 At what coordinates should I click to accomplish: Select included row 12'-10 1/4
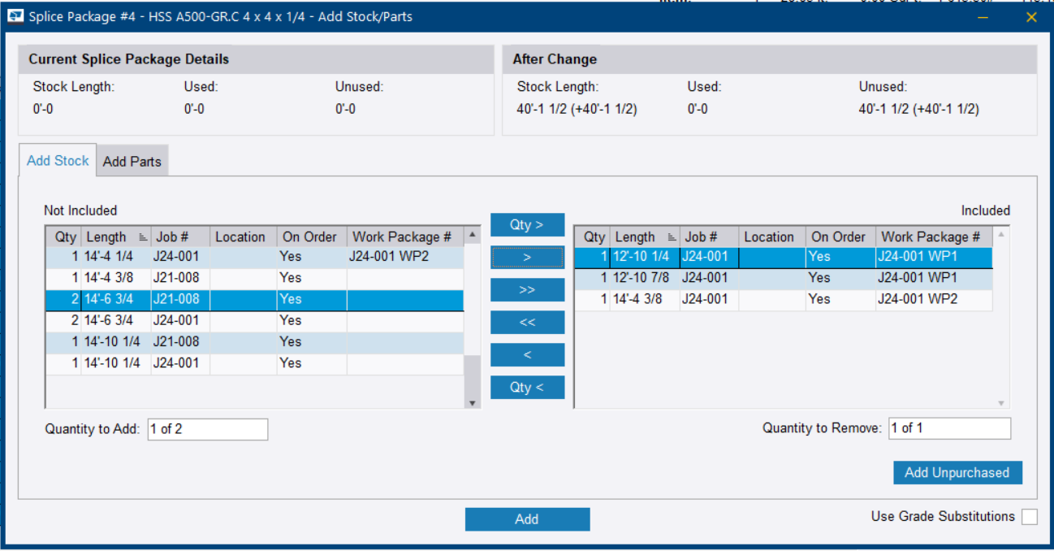[x=784, y=257]
